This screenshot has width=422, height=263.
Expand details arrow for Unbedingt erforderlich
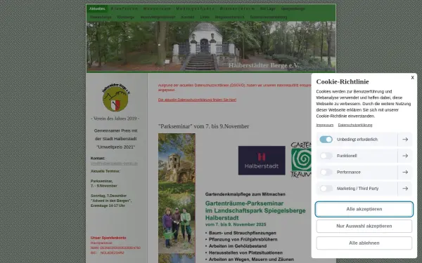(405, 140)
